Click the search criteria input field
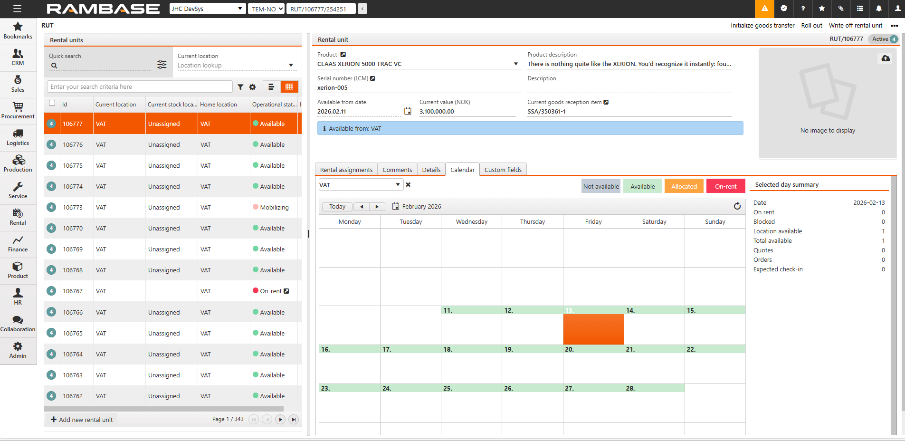This screenshot has height=441, width=905. (140, 87)
